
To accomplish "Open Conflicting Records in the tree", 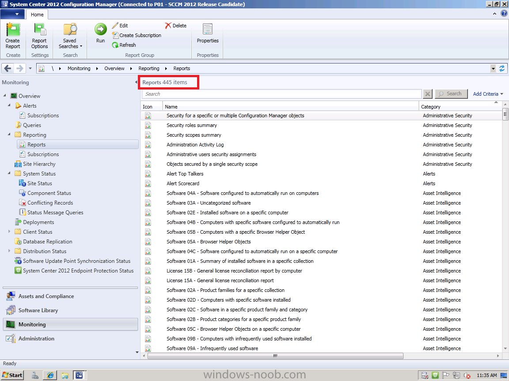I will 50,203.
